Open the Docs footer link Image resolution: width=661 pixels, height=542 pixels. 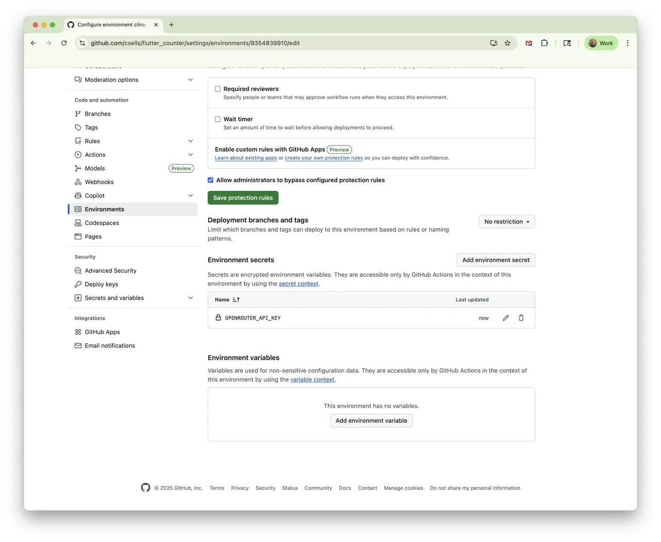345,488
